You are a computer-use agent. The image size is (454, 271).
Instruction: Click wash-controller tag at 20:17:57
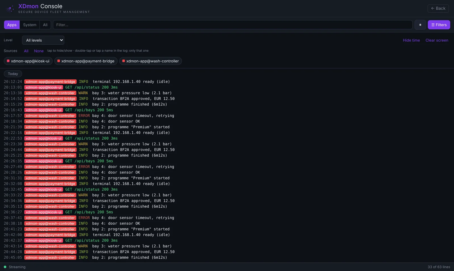pyautogui.click(x=50, y=116)
